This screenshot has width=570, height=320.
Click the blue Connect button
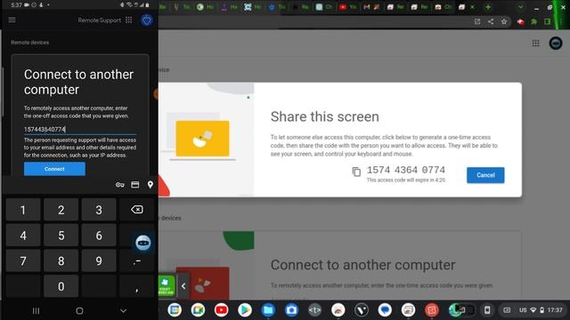54,169
